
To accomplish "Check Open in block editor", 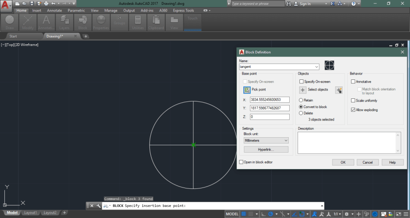I will pyautogui.click(x=241, y=162).
